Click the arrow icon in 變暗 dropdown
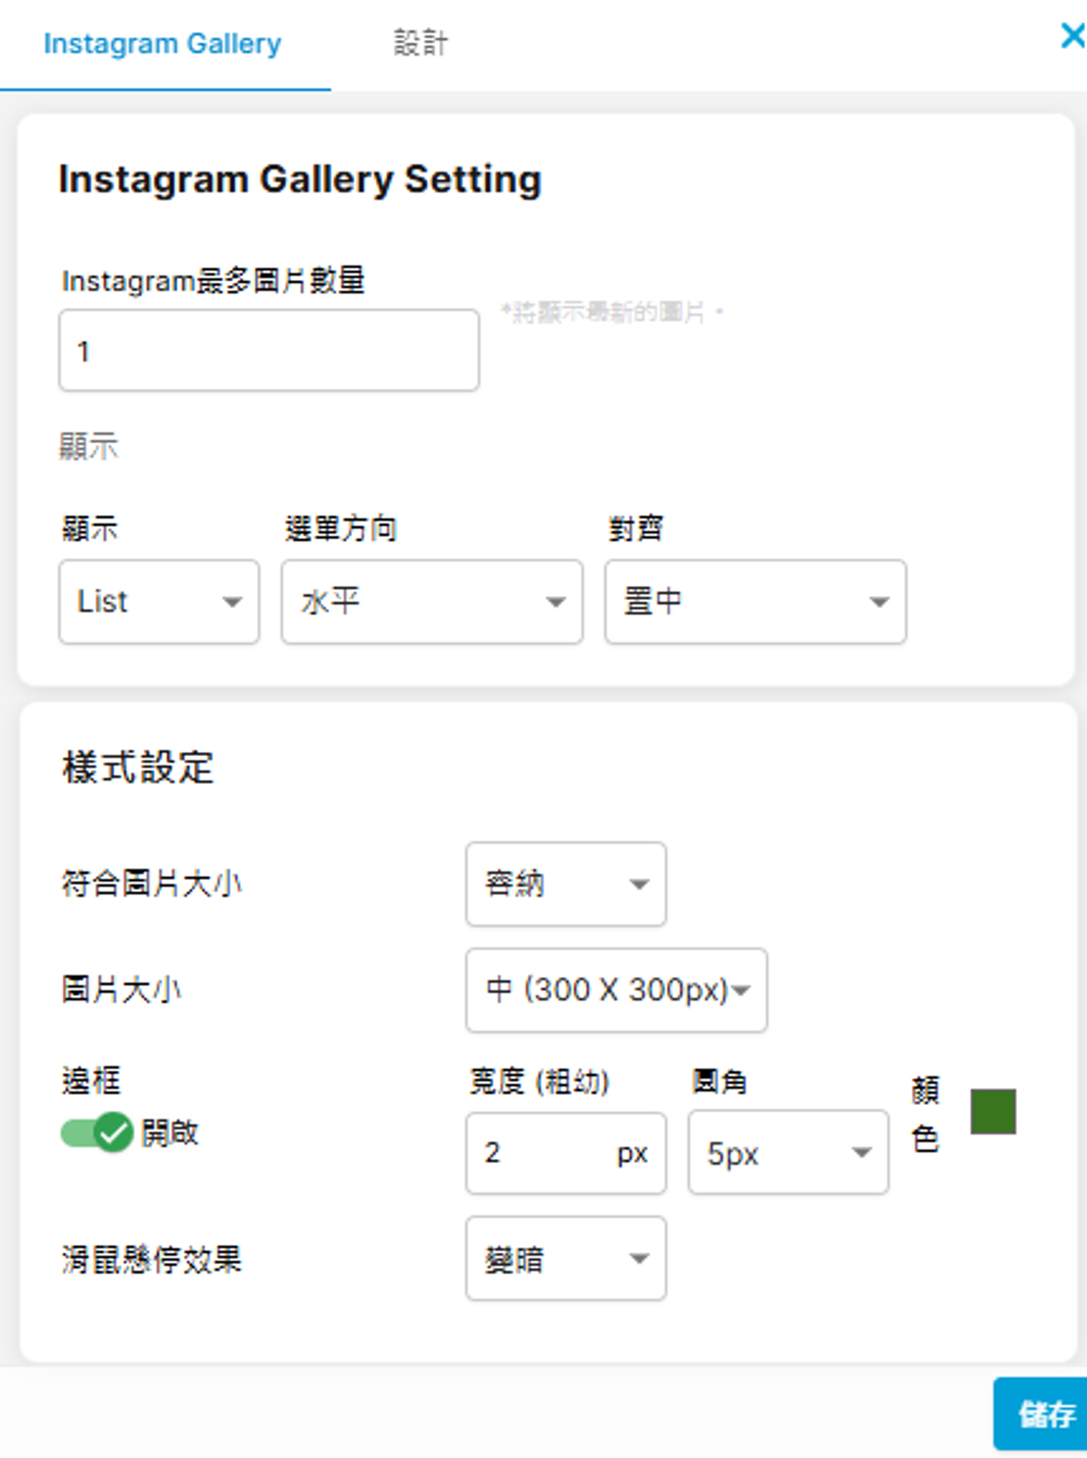The image size is (1087, 1458). pos(638,1258)
